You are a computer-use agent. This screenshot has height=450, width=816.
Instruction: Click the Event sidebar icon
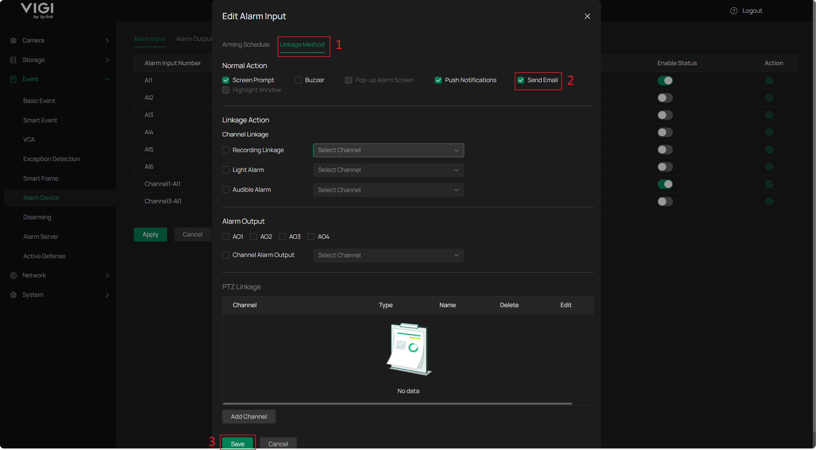[x=13, y=79]
